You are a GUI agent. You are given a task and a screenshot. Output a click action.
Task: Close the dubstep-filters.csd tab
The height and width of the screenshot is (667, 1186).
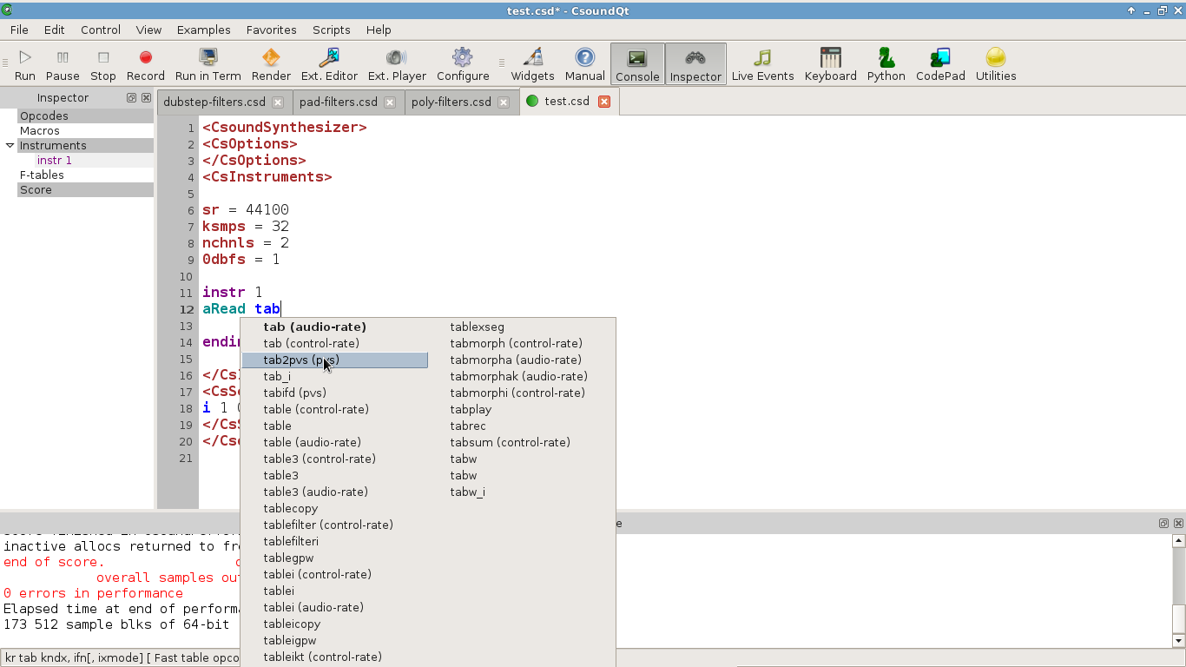tap(278, 102)
